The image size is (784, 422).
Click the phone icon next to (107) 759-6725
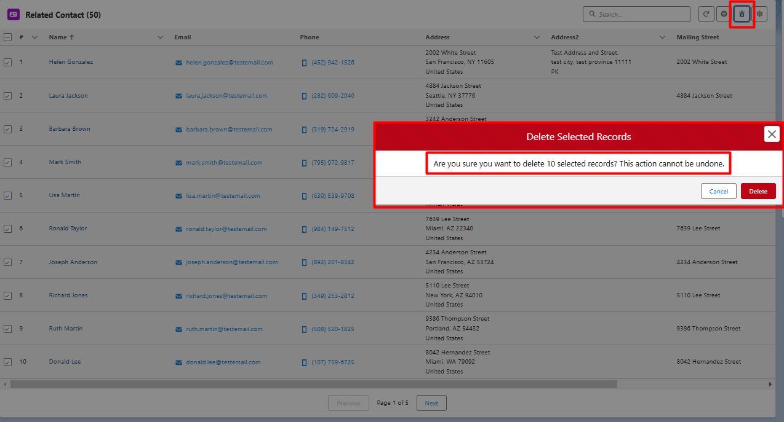coord(304,362)
